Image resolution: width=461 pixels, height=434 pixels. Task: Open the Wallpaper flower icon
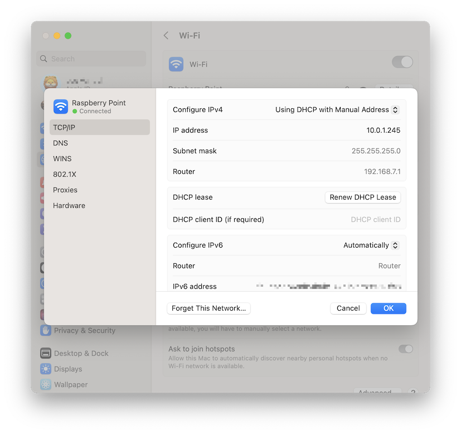pos(46,384)
